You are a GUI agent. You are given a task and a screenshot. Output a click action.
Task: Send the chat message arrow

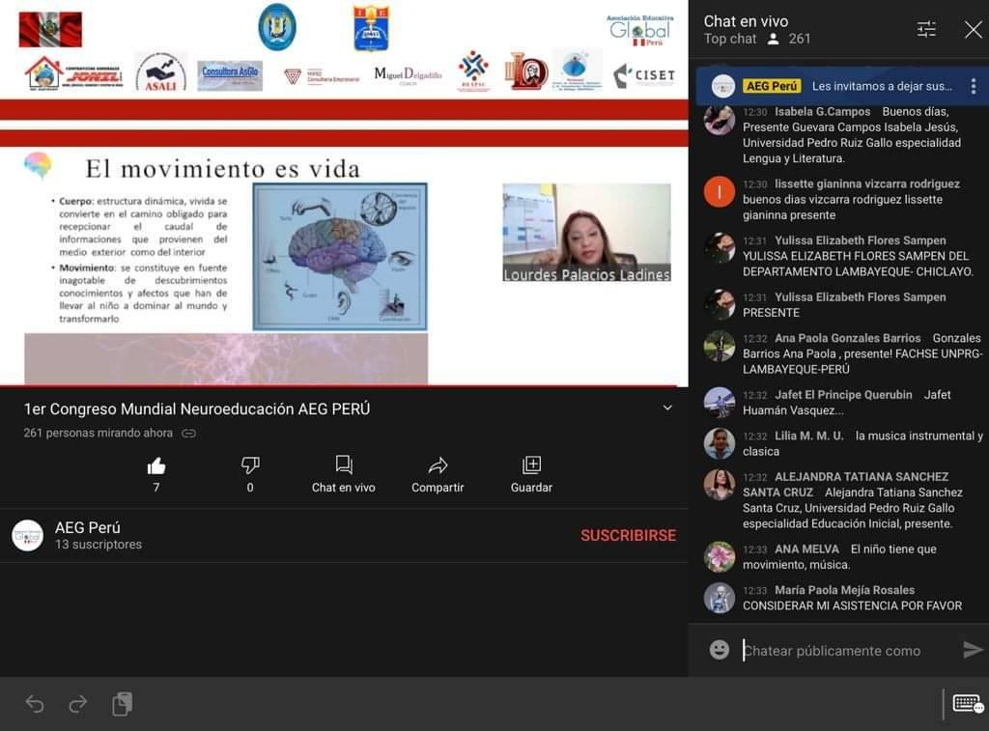point(973,650)
